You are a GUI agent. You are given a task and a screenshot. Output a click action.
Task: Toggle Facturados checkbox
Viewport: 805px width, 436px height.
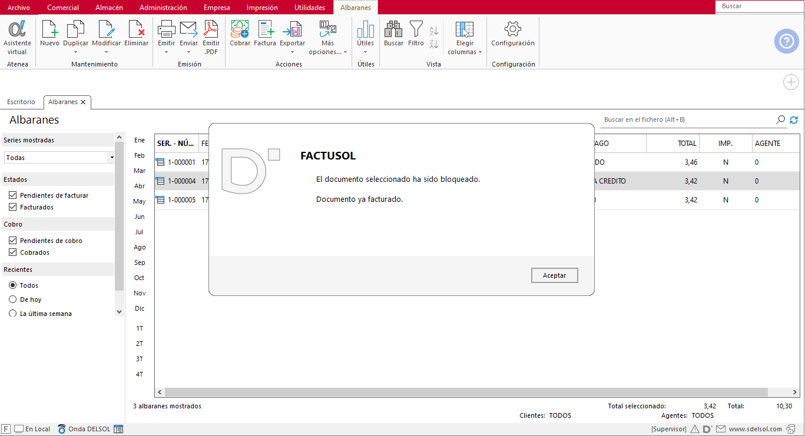(x=12, y=207)
